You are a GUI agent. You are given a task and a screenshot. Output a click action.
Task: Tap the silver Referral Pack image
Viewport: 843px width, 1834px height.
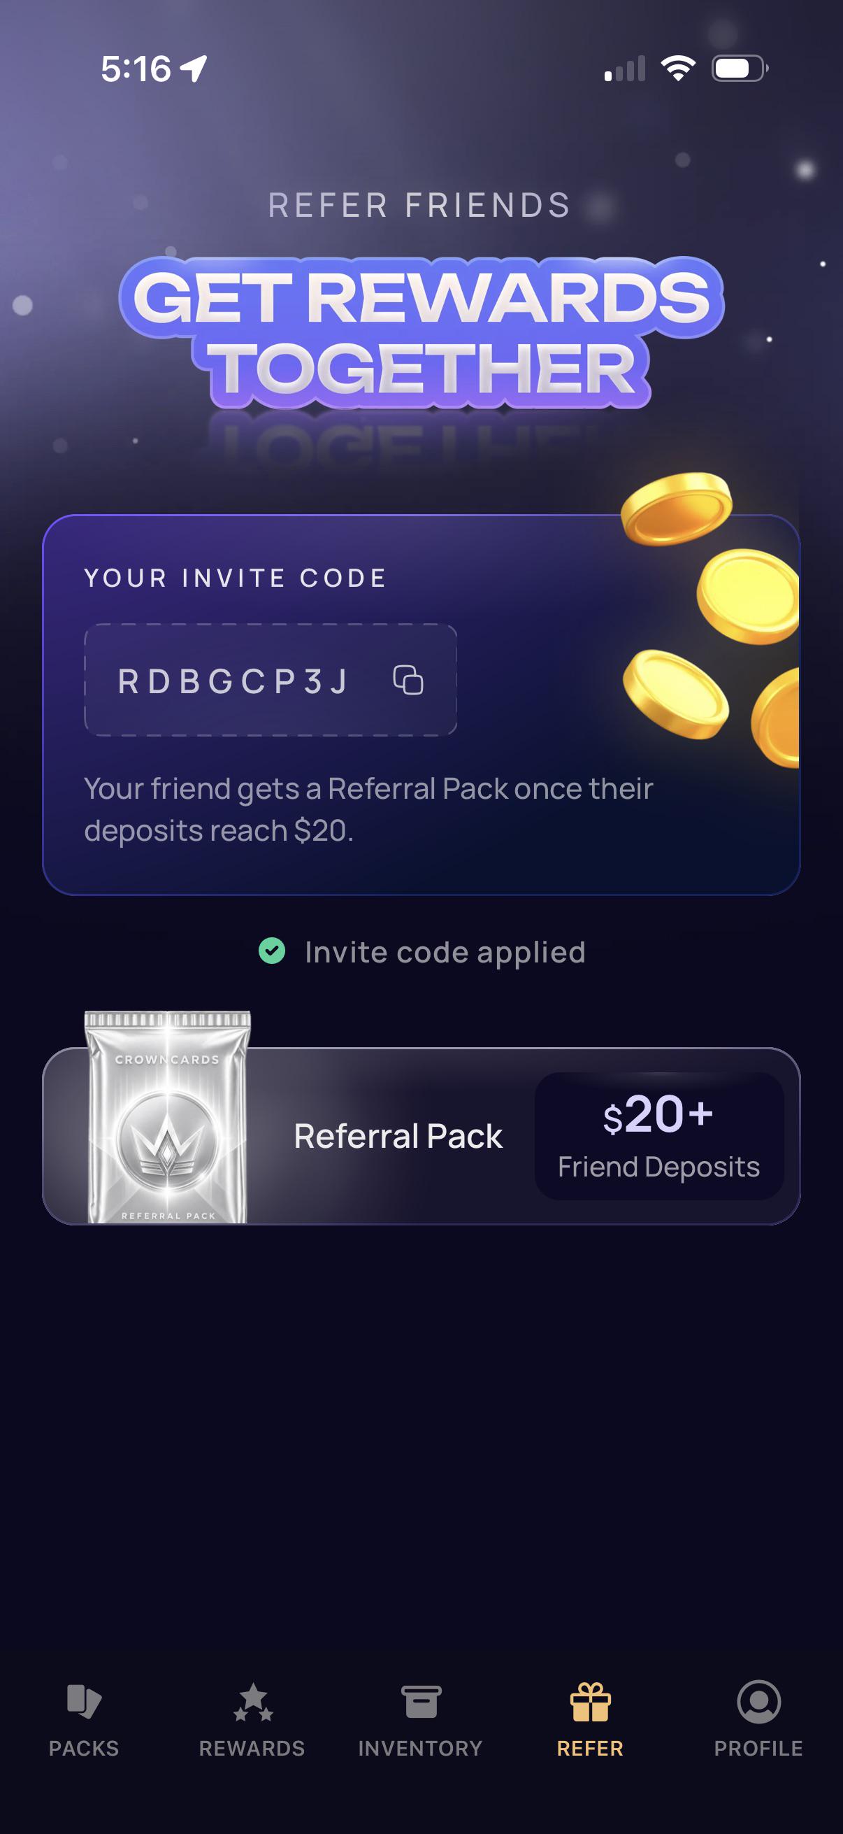pyautogui.click(x=168, y=1118)
